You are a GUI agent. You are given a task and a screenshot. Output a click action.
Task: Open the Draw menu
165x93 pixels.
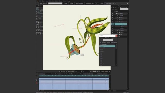(x=43, y=1)
